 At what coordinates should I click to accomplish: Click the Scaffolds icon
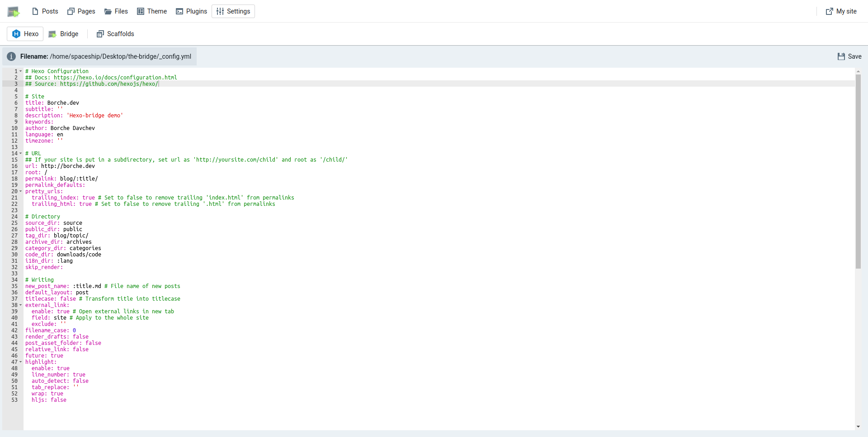(100, 34)
